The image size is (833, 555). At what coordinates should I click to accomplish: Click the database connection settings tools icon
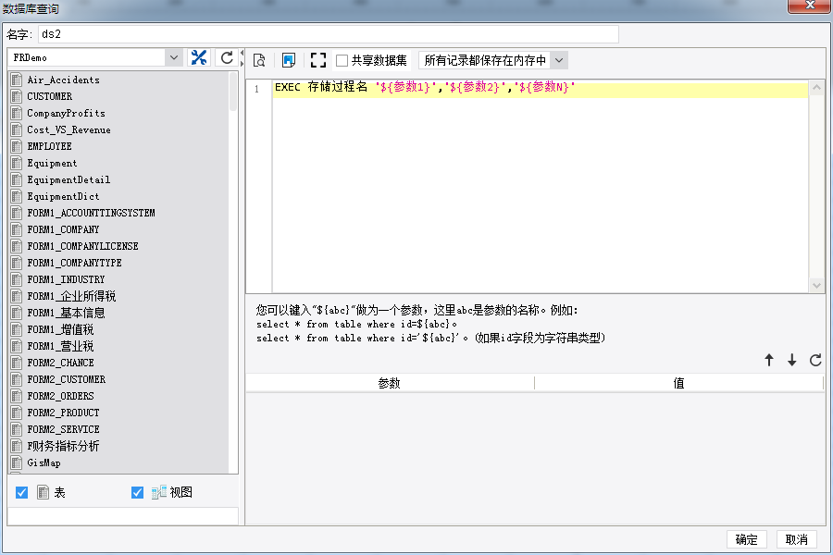[199, 57]
